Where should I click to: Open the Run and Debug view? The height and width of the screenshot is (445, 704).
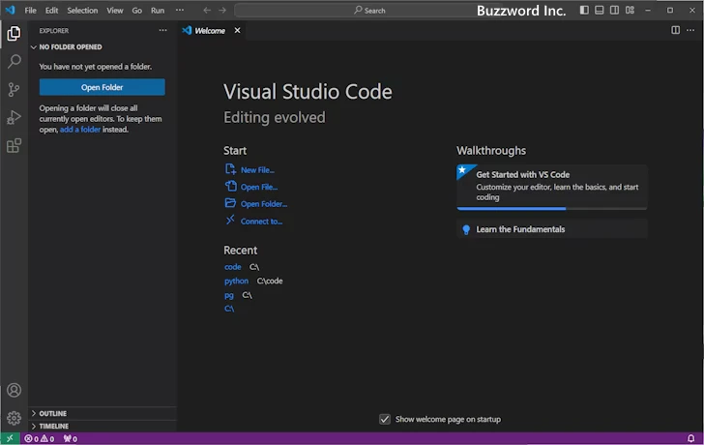pos(14,117)
